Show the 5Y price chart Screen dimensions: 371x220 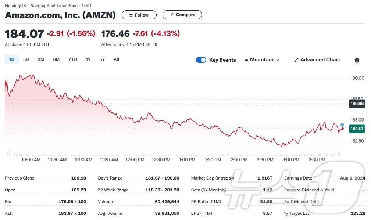[x=102, y=59]
